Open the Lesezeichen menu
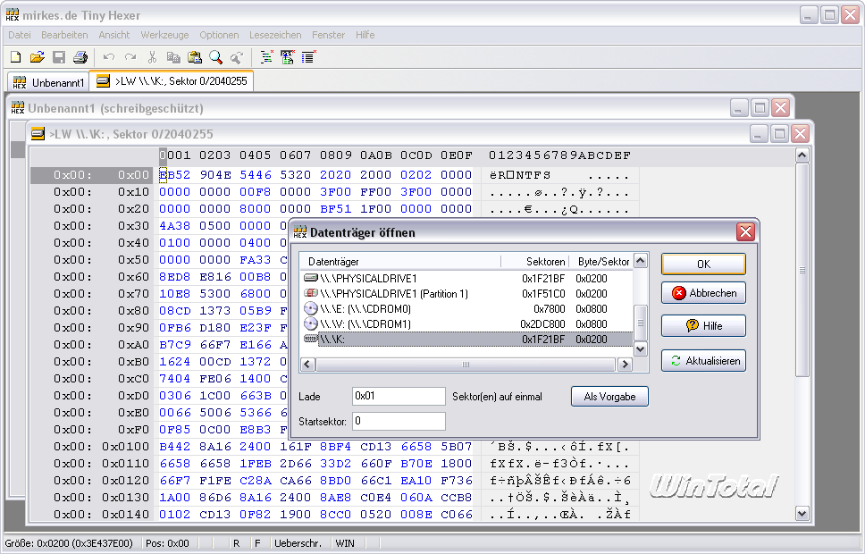This screenshot has height=554, width=865. [275, 35]
